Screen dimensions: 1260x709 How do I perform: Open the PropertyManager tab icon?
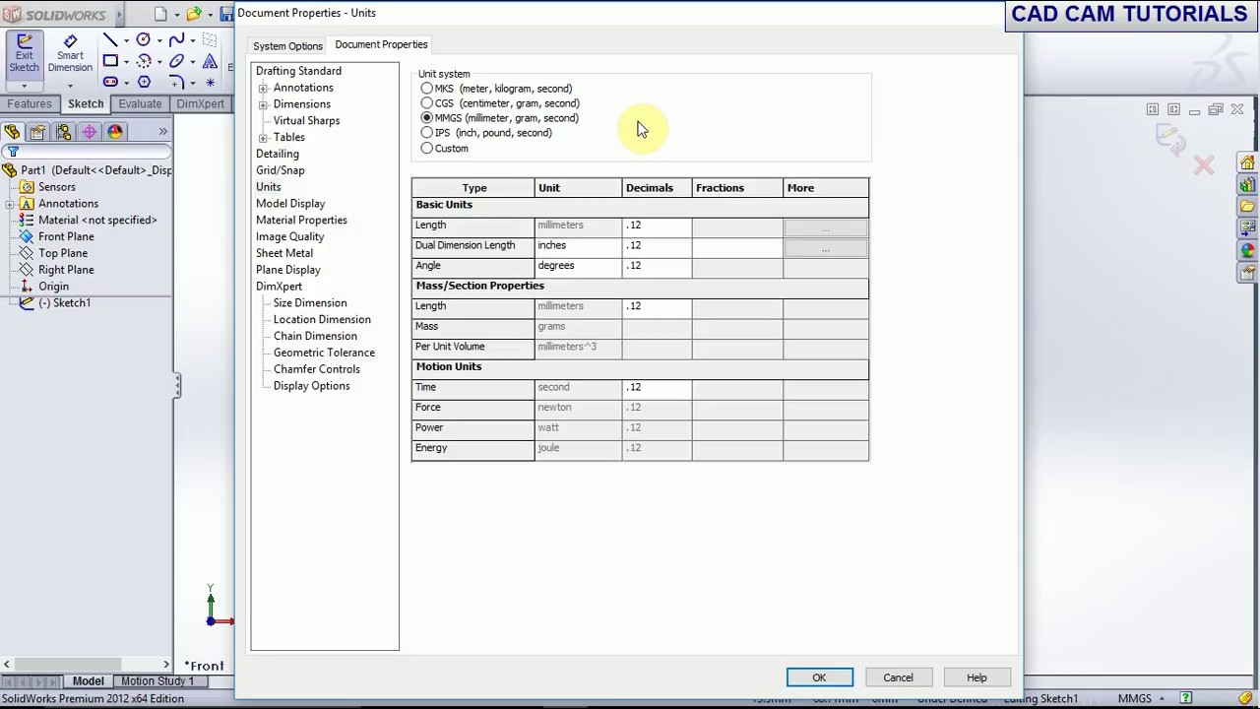click(37, 132)
